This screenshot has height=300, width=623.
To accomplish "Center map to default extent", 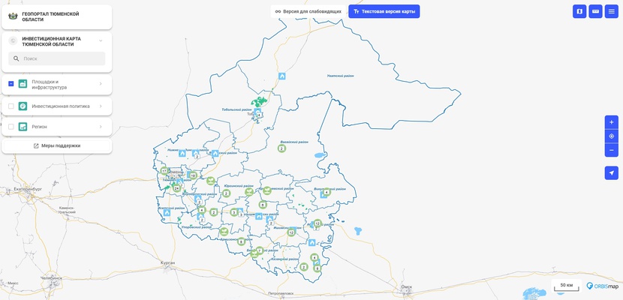I will coord(611,136).
